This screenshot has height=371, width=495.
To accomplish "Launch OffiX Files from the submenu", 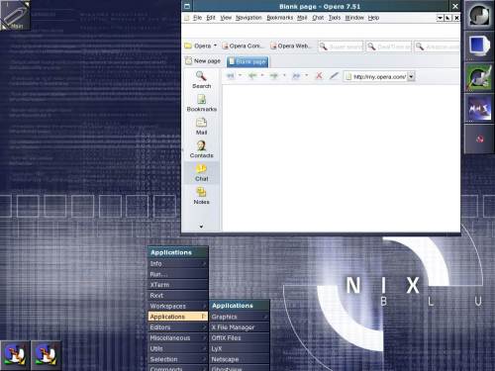I will click(240, 338).
